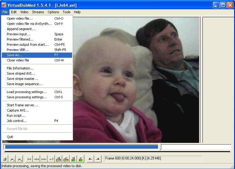Click the status bar help text
235x169 pixels.
(x=42, y=166)
